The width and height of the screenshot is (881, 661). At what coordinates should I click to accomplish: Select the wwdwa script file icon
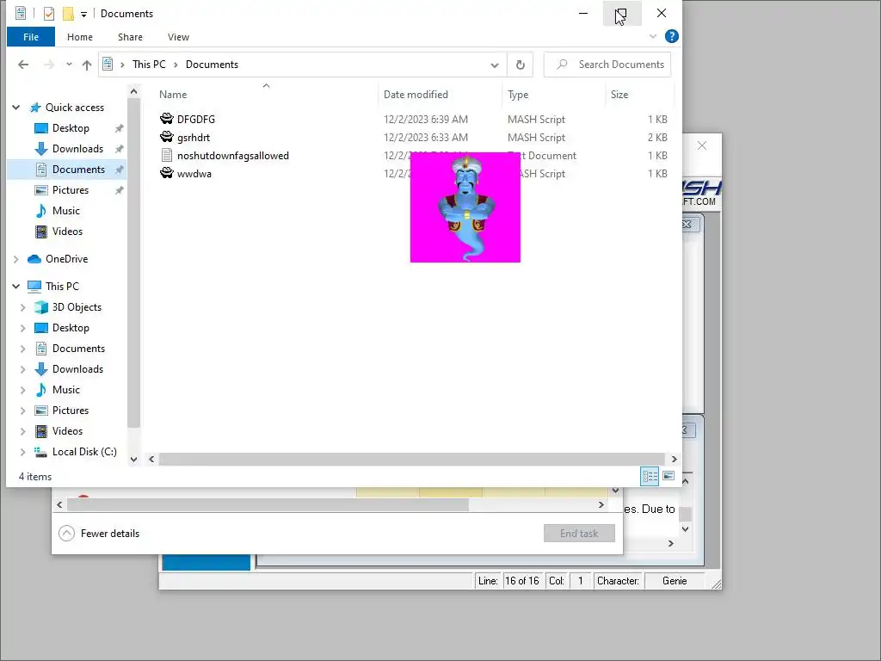point(166,174)
